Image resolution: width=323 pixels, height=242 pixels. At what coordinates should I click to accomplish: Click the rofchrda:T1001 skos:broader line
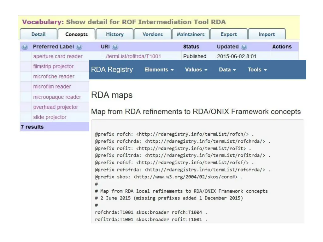coord(151,212)
